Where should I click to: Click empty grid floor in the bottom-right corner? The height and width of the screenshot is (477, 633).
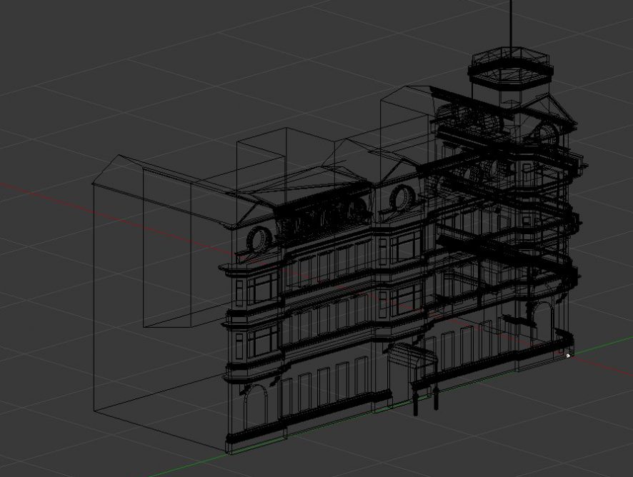(x=572, y=436)
